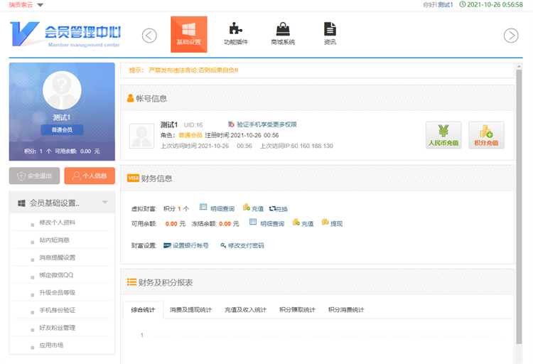
Task: Click the clock icon beside date time
Action: pyautogui.click(x=463, y=4)
